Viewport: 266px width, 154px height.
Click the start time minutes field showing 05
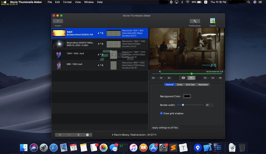click(x=161, y=78)
